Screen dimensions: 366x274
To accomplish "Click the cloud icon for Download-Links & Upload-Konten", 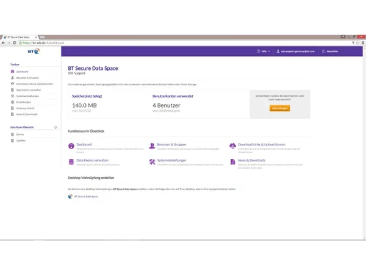I will pyautogui.click(x=232, y=146).
